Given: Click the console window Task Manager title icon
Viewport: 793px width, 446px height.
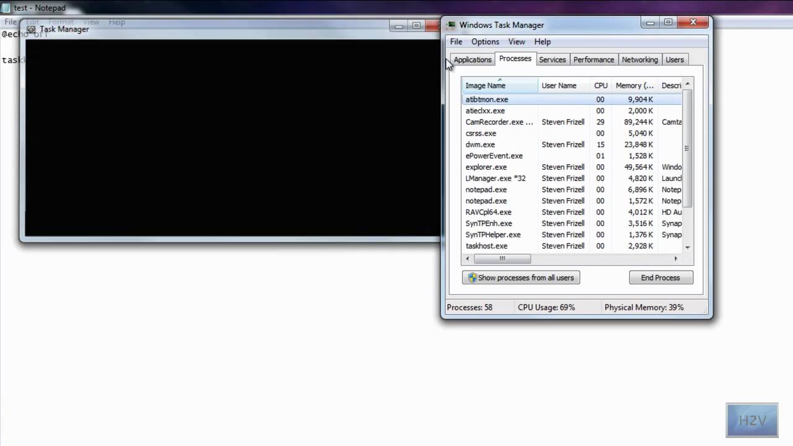Looking at the screenshot, I should tap(31, 29).
